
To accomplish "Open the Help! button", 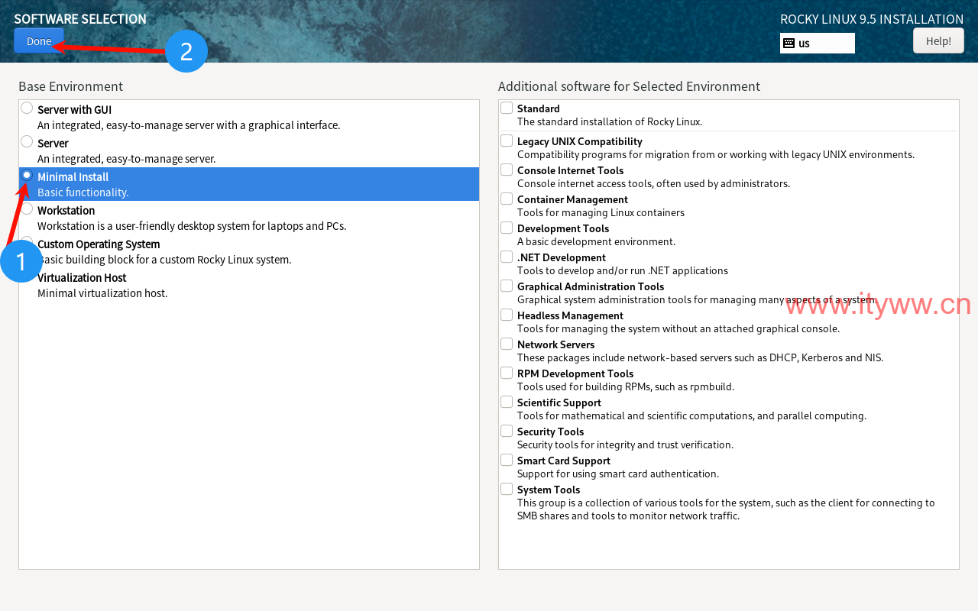I will click(938, 41).
